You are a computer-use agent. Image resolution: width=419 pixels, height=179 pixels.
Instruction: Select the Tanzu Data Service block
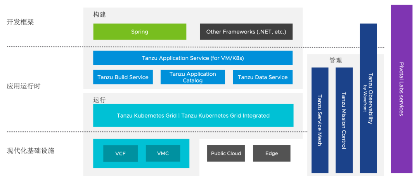tap(263, 77)
